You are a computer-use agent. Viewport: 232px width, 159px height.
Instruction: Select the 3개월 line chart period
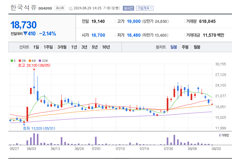[x=62, y=47]
